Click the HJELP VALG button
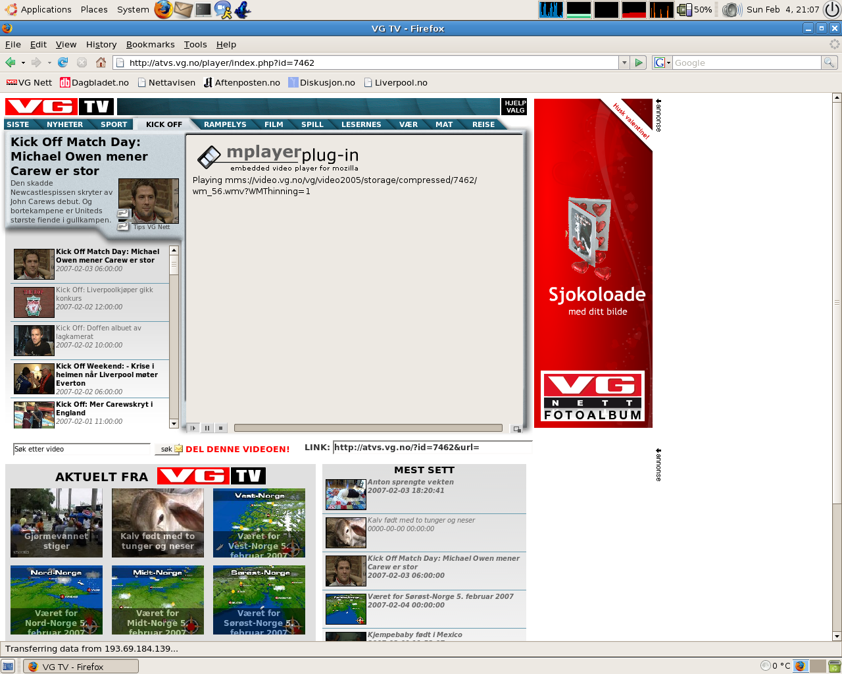 point(515,107)
